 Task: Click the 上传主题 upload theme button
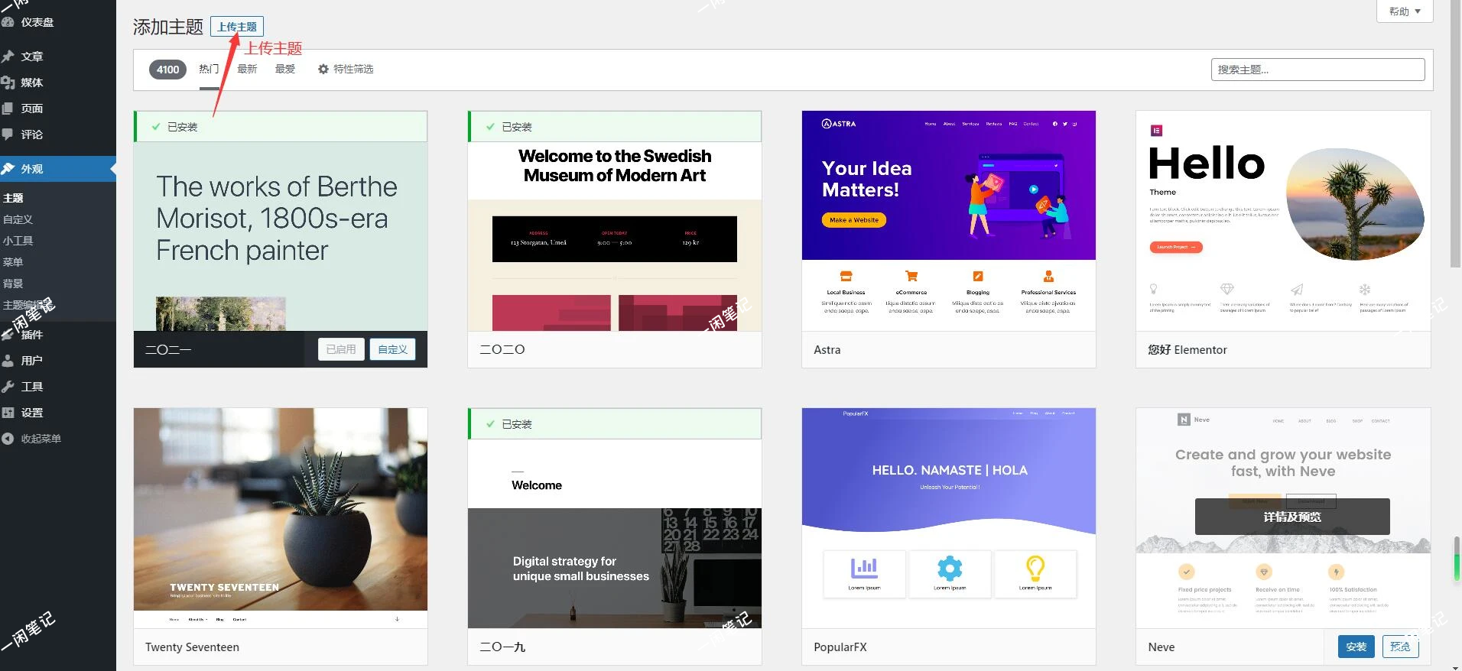237,27
